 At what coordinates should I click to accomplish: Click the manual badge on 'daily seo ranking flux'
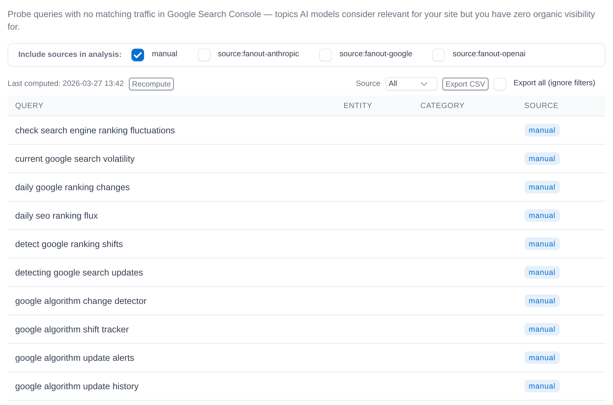[x=542, y=215]
